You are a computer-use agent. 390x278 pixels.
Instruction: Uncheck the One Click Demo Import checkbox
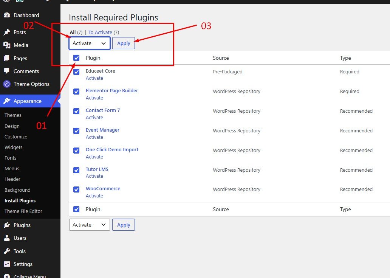coord(76,151)
